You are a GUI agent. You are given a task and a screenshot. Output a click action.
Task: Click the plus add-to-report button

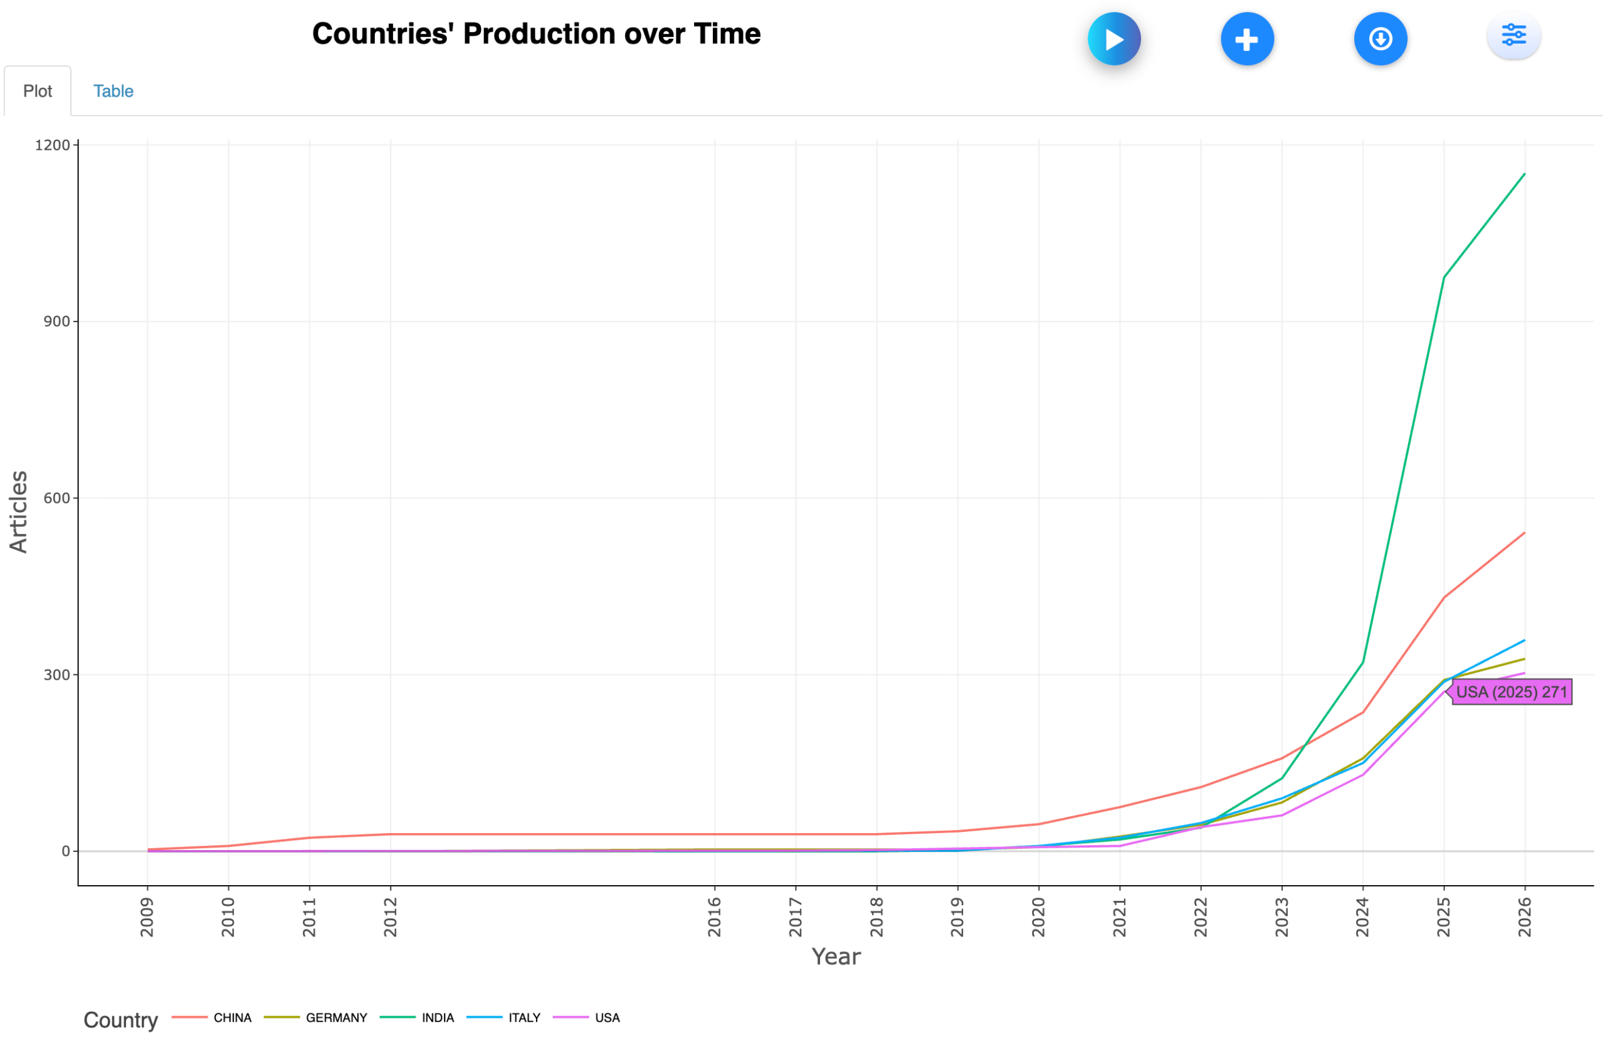click(1247, 39)
